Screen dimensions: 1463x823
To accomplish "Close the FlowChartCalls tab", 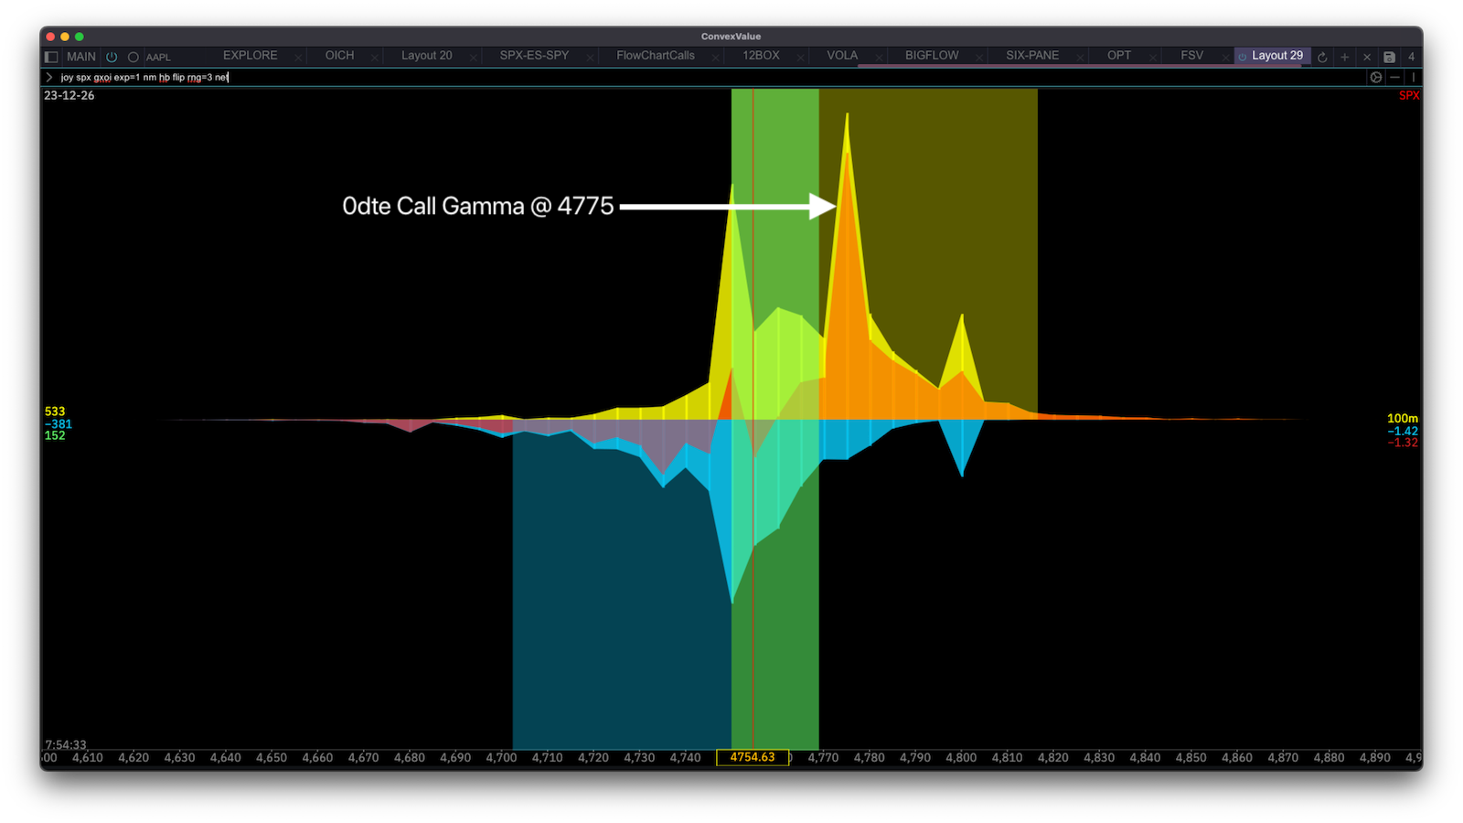I will (x=716, y=58).
